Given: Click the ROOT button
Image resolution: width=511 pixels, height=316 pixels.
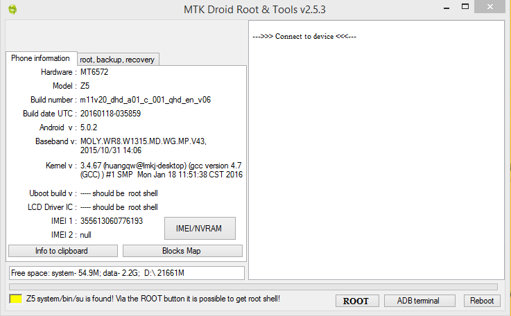Looking at the screenshot, I should 356,301.
